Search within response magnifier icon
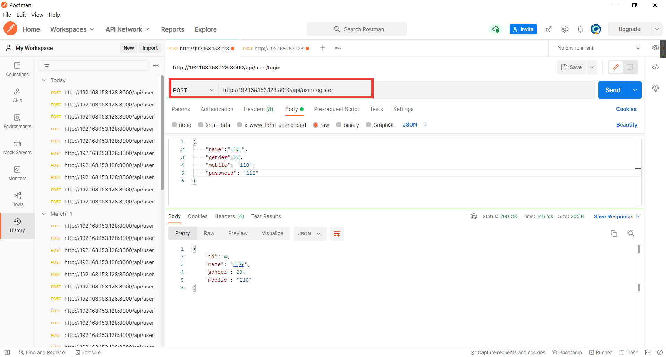The height and width of the screenshot is (357, 666). 631,234
